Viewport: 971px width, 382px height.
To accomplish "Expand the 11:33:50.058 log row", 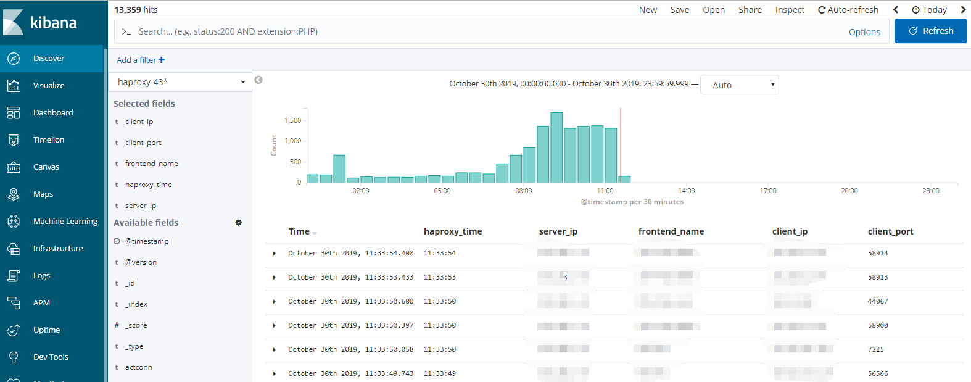I will point(275,350).
